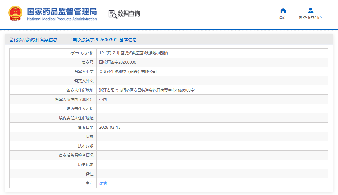Click the registrant name 芙艾莎生物科技 cell
The image size is (338, 195).
tap(128, 71)
